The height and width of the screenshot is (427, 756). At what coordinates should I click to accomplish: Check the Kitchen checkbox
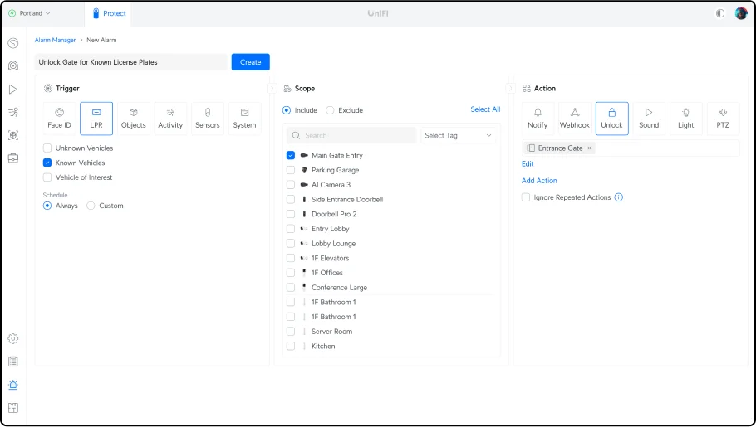(291, 346)
